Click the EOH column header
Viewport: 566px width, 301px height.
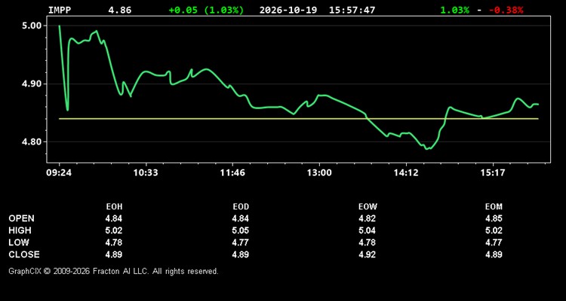pos(114,207)
